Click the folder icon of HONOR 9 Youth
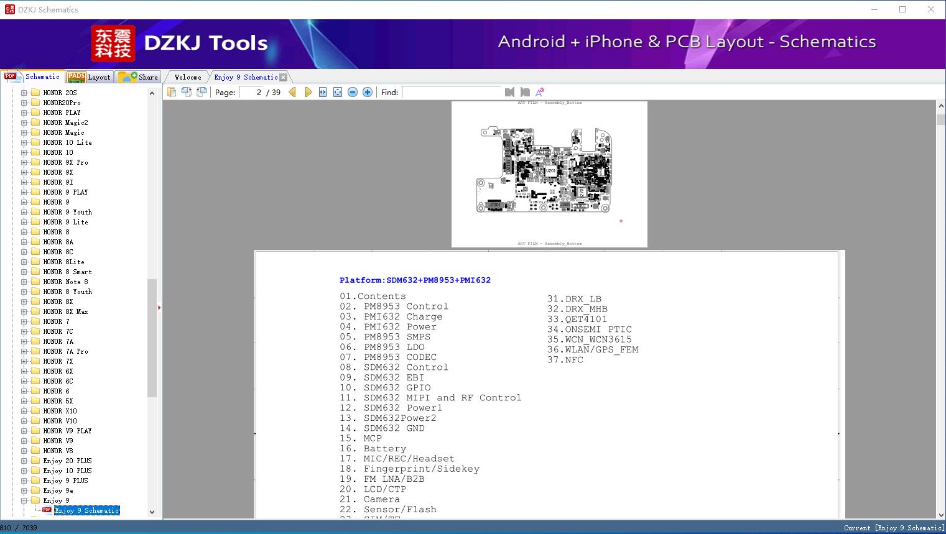 tap(35, 212)
